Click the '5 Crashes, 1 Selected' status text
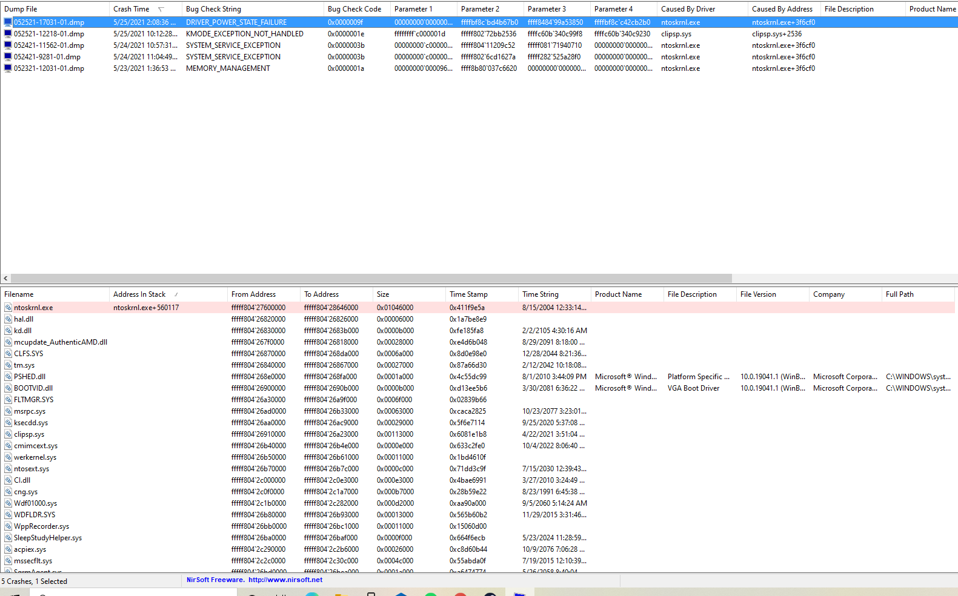 pos(35,581)
